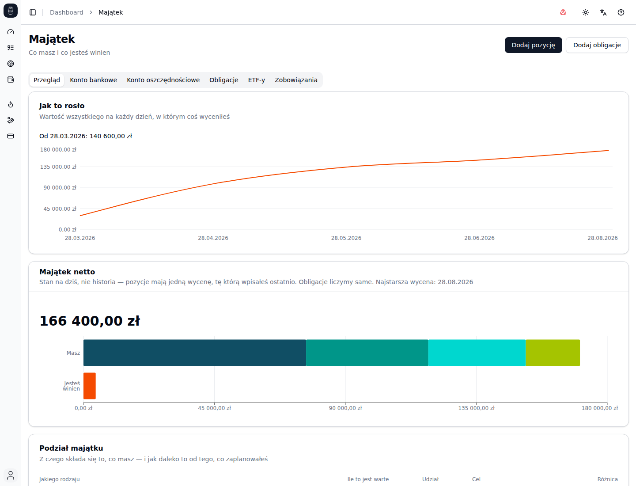Click the 166 400,00 zł net worth value
The height and width of the screenshot is (486, 636).
tap(90, 321)
